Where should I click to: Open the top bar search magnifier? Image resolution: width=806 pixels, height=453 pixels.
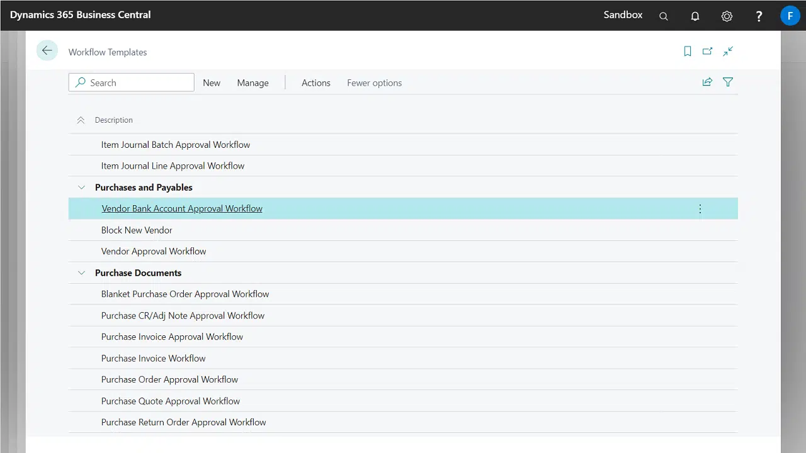(663, 16)
